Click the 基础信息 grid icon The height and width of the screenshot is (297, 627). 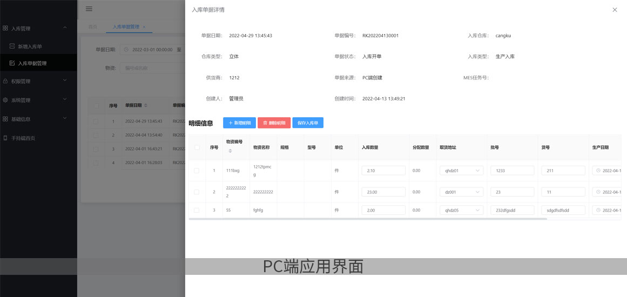point(5,119)
